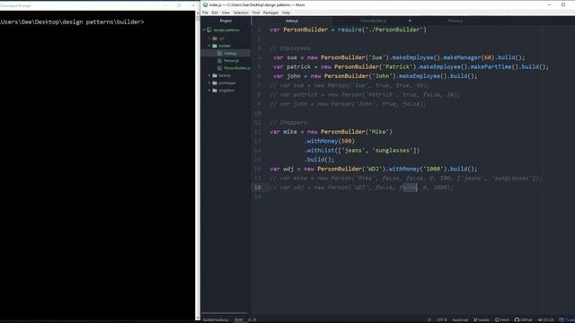Viewport: 575px width, 323px height.
Task: Click the index.js file icon in tree
Action: [219, 54]
